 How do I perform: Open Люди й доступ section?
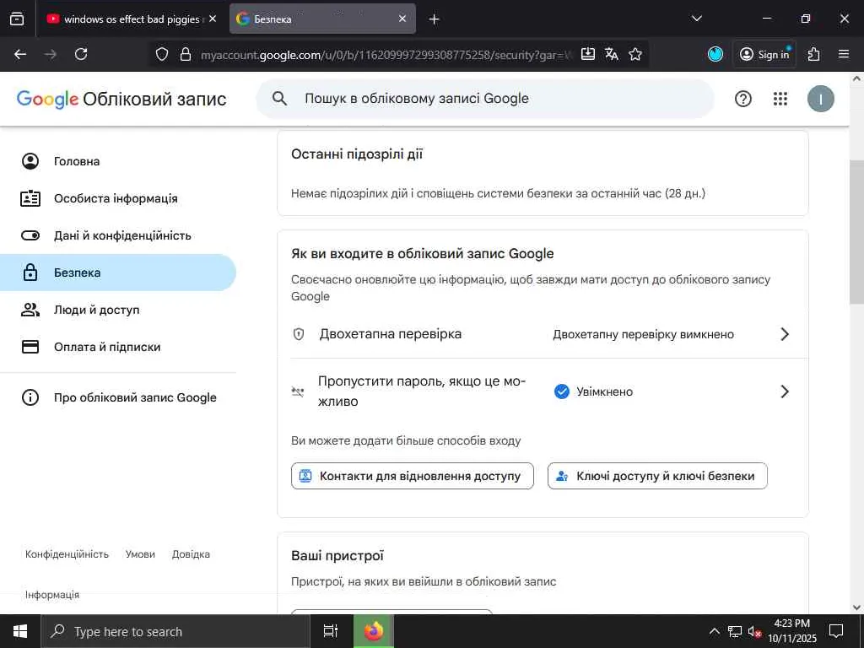pyautogui.click(x=118, y=310)
